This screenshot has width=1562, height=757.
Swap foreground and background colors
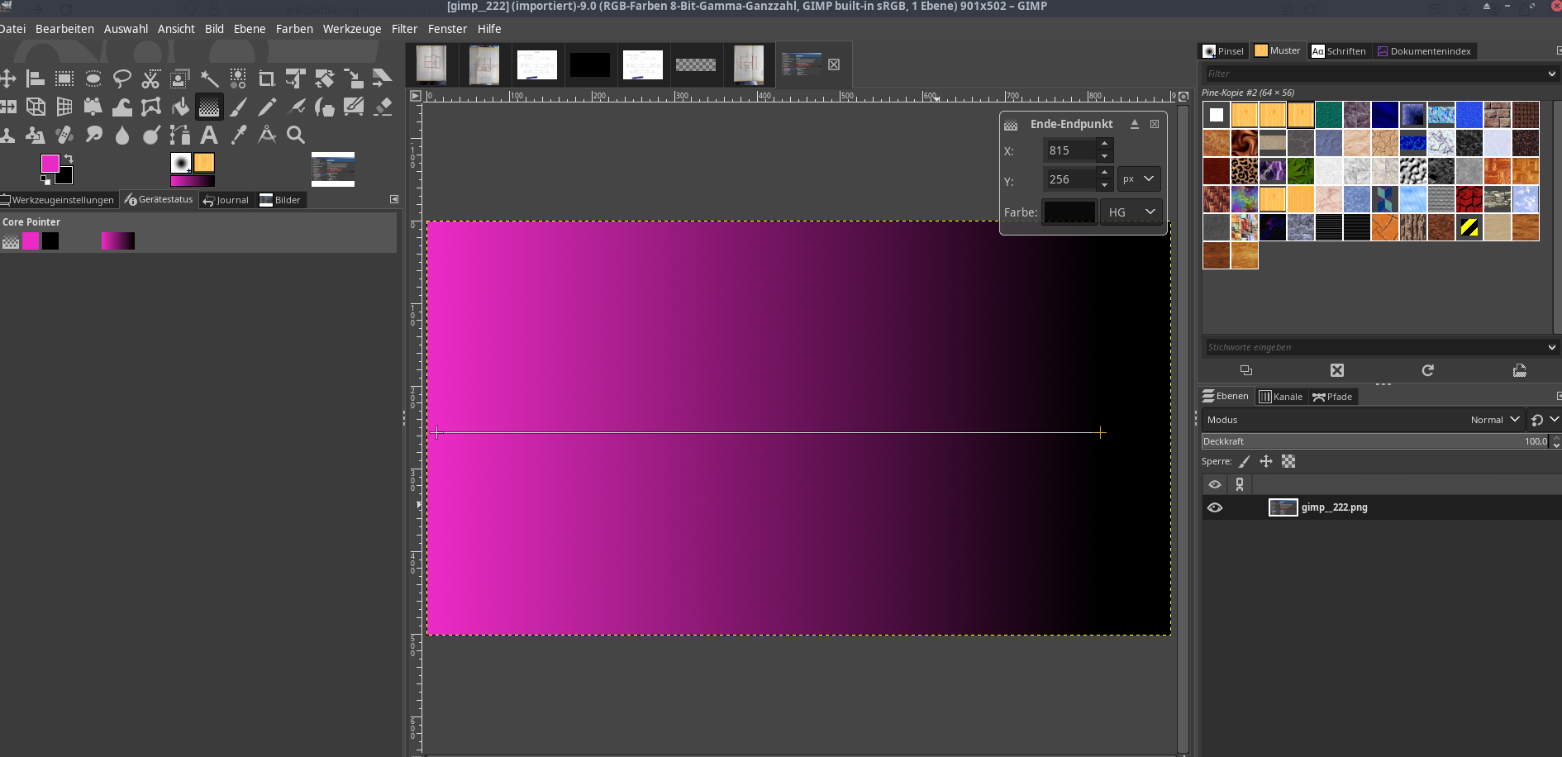click(69, 158)
